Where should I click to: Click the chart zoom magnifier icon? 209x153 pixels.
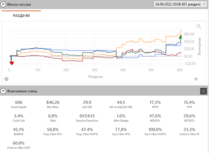199,26
